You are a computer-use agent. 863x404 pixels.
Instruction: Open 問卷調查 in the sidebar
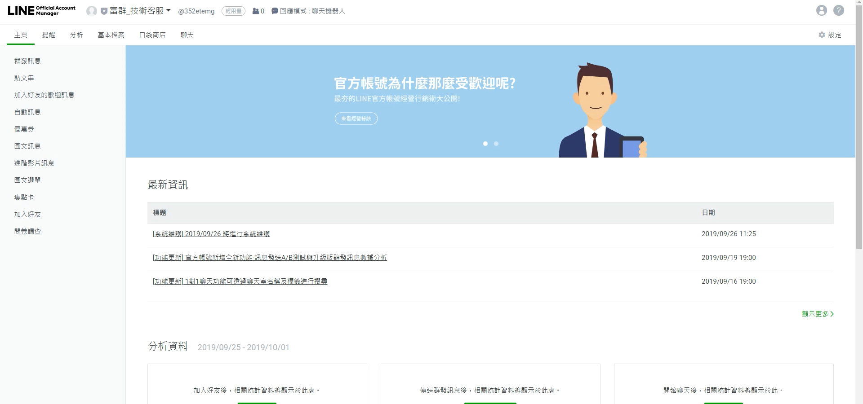pos(27,232)
